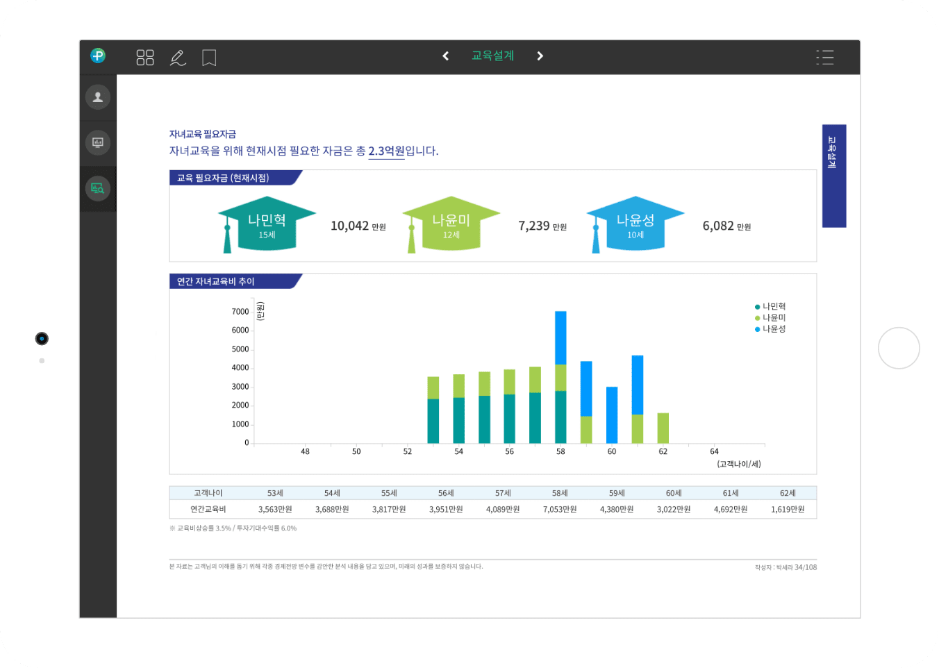939x668 pixels.
Task: Click the 62세 column header
Action: 788,493
